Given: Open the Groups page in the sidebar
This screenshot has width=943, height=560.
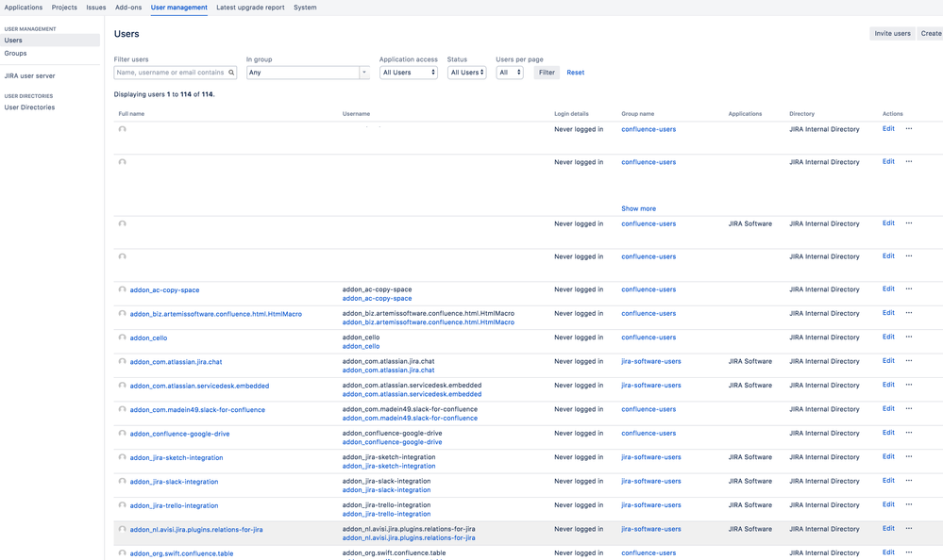Looking at the screenshot, I should pos(16,53).
